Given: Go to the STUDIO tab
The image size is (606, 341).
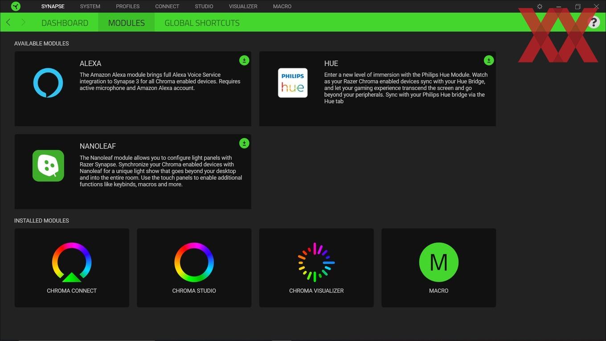Looking at the screenshot, I should [x=204, y=6].
